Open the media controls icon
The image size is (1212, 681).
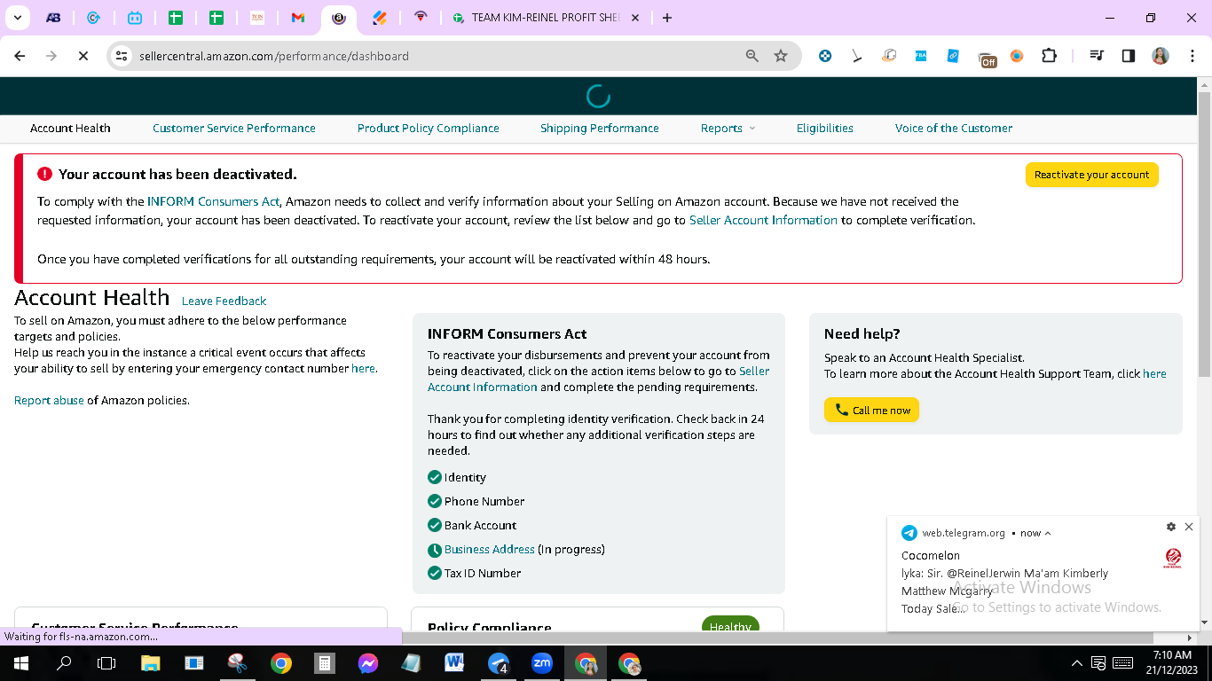[x=1098, y=56]
